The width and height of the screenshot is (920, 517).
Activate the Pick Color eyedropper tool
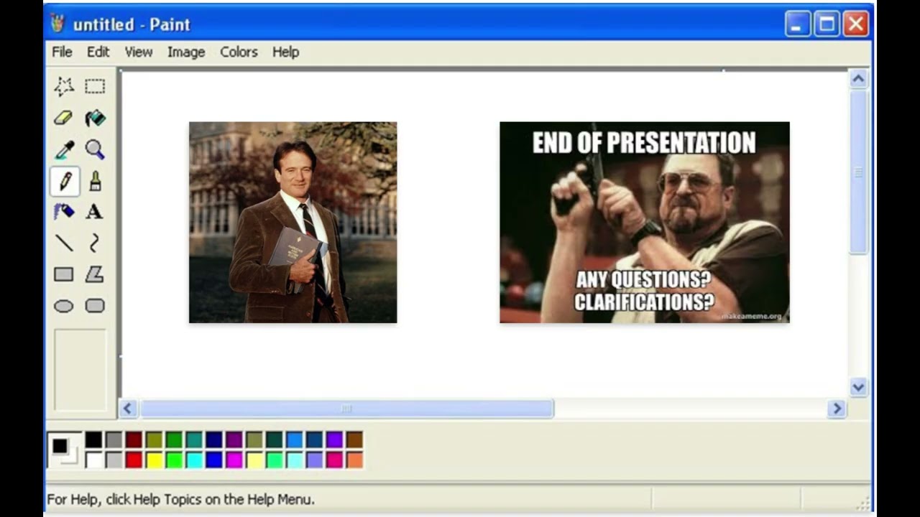[64, 149]
